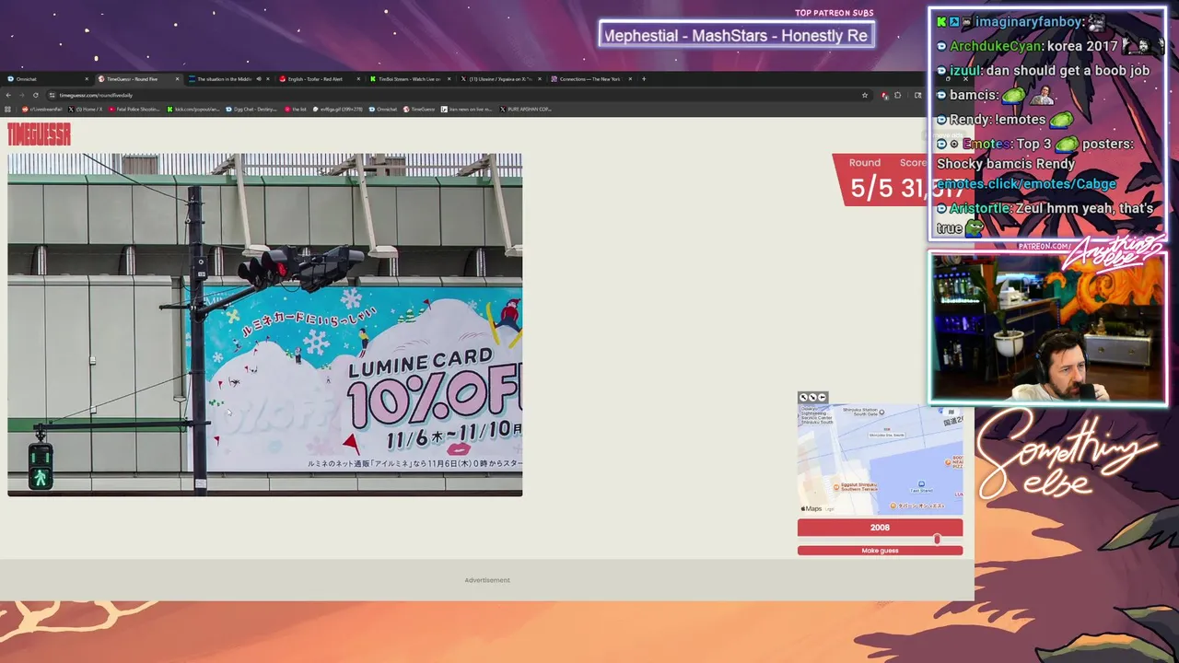Viewport: 1179px width, 663px height.
Task: Go back in browser history
Action: click(x=8, y=95)
